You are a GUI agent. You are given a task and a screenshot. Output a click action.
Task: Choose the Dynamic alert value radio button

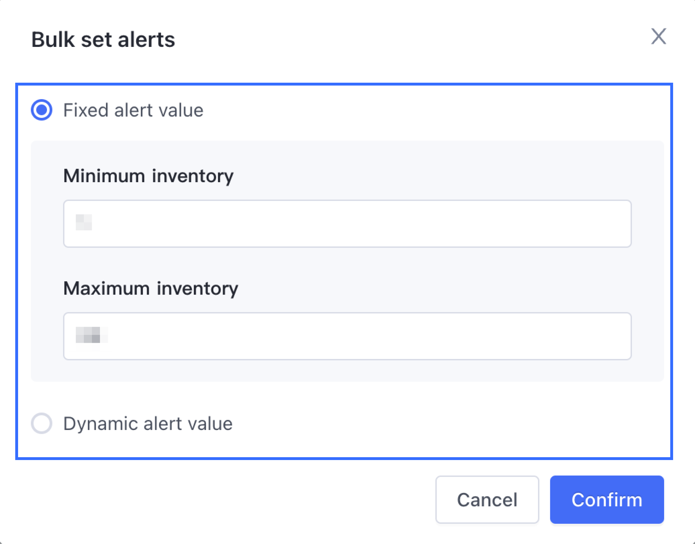pyautogui.click(x=42, y=423)
